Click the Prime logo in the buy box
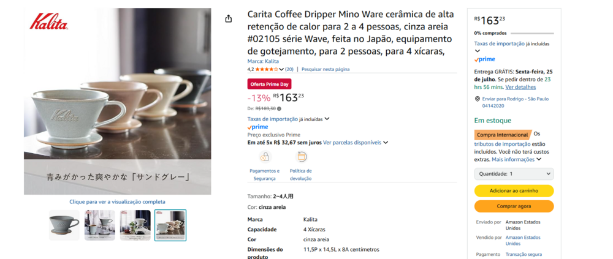613x259 pixels. pos(484,59)
